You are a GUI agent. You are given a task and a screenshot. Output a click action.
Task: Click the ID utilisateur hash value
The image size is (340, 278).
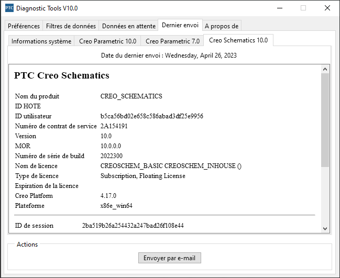coord(152,116)
